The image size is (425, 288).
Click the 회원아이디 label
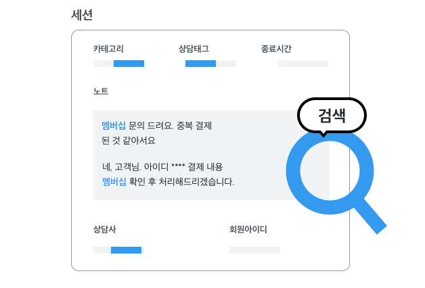(x=248, y=230)
